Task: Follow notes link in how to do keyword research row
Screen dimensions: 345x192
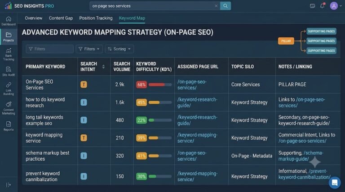Action: coord(302,102)
